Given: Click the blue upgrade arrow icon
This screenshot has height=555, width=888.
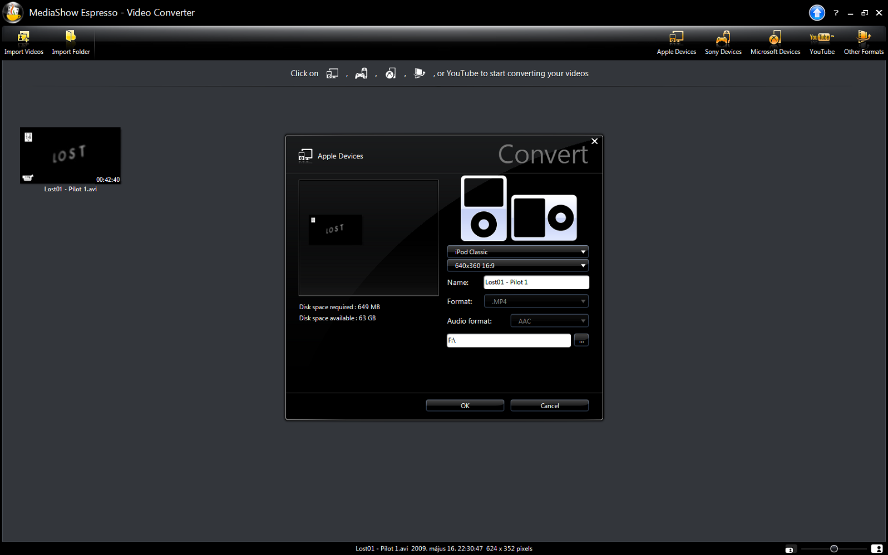Looking at the screenshot, I should (x=816, y=12).
